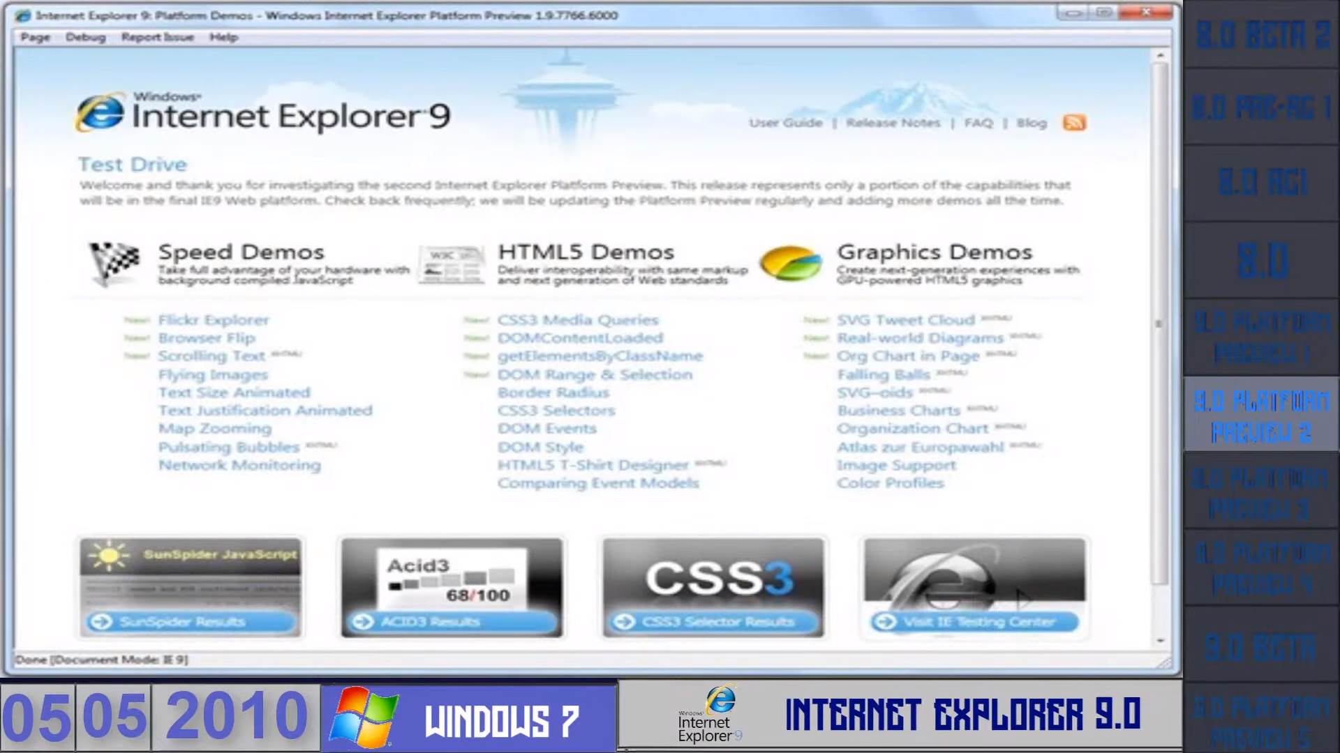This screenshot has width=1340, height=753.
Task: Click the RSS feed icon
Action: coord(1075,123)
